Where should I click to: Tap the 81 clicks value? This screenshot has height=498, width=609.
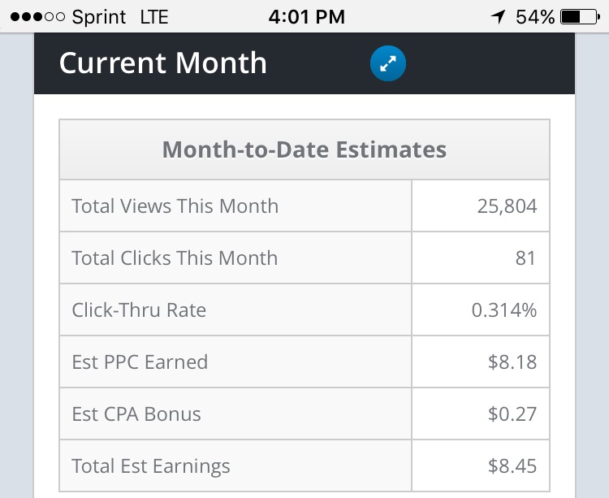[x=525, y=258]
